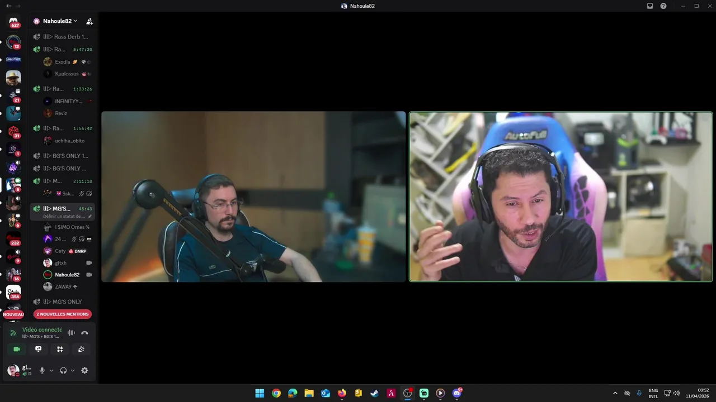Open Rass Derb voice channel
Viewport: 716px width, 402px height.
pos(63,37)
